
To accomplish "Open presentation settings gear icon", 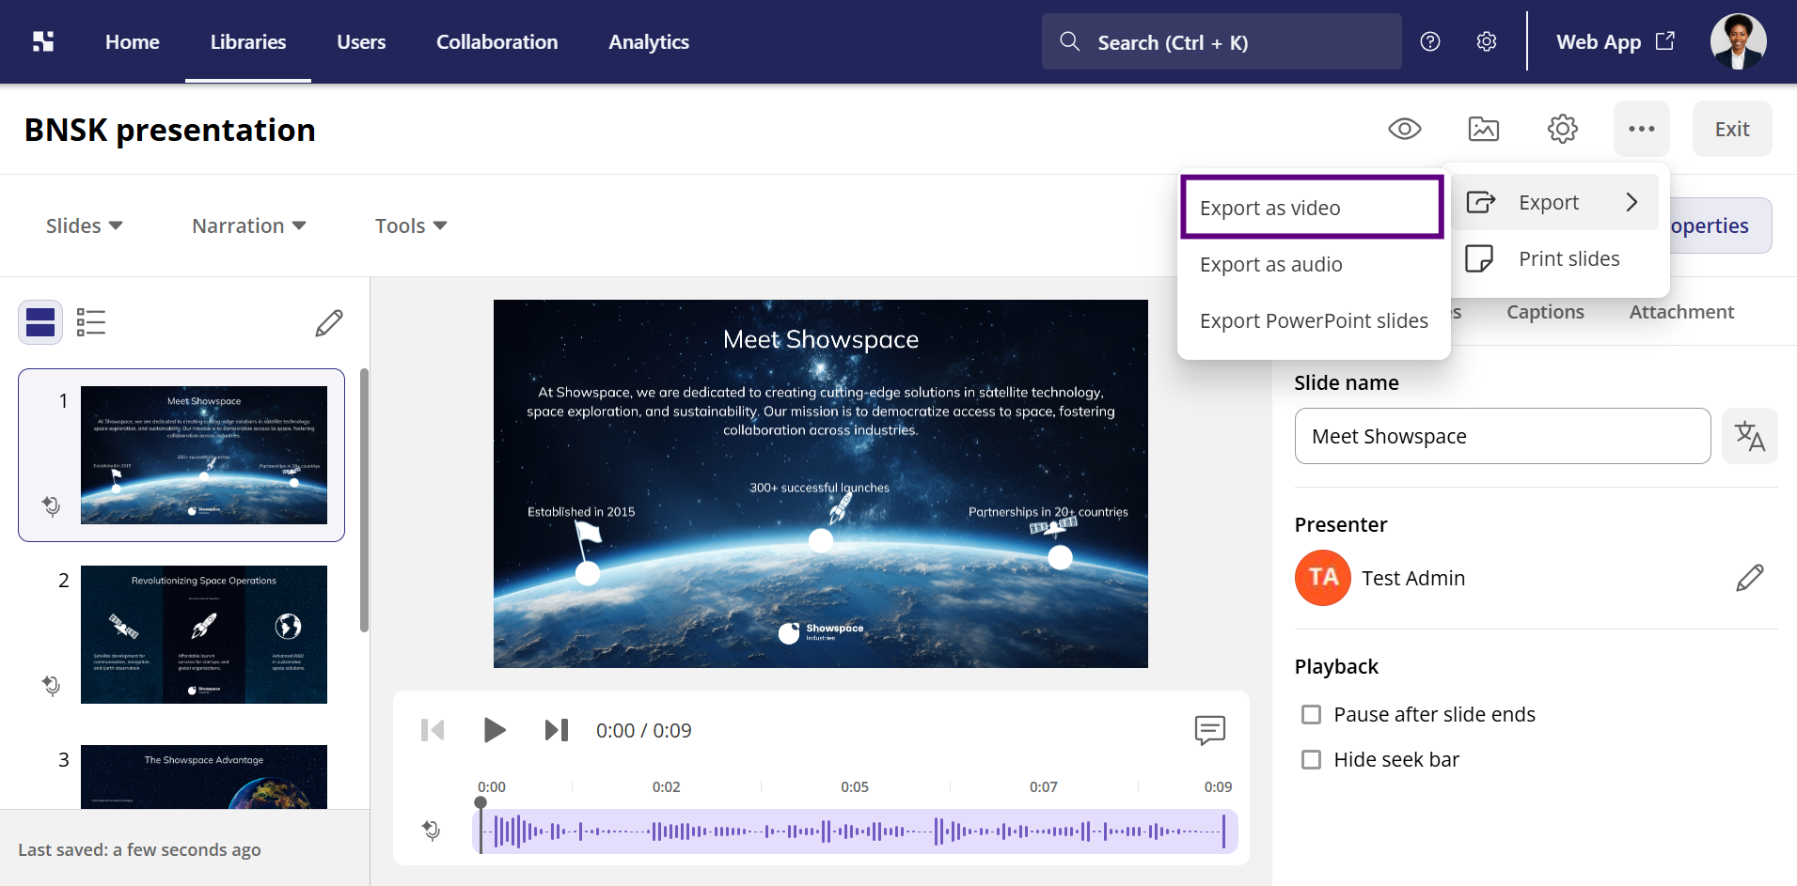I will tap(1563, 129).
